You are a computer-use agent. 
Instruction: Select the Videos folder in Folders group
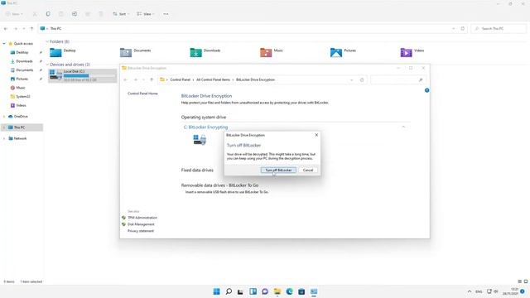click(412, 52)
